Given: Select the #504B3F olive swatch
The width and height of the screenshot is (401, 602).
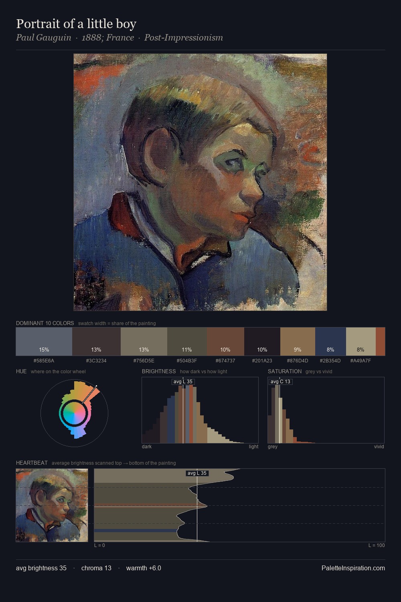Looking at the screenshot, I should [x=187, y=342].
